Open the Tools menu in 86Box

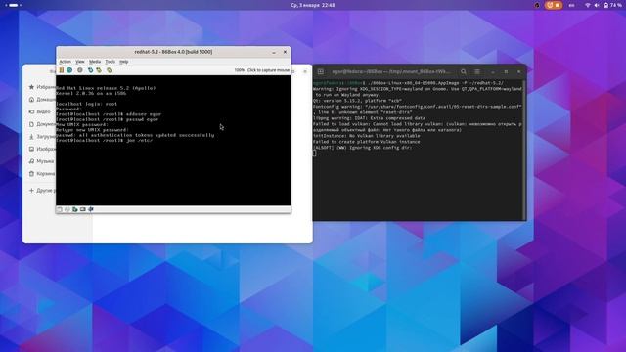(x=110, y=62)
